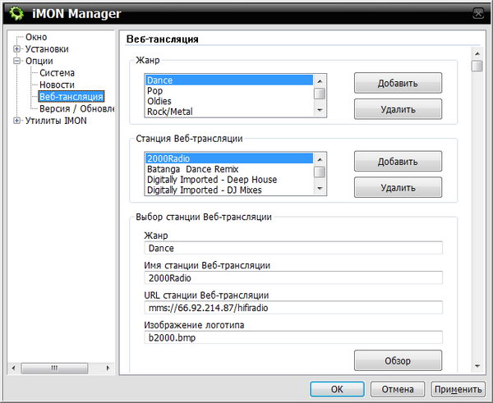
Task: Select Окно in the settings tree
Action: coord(36,37)
